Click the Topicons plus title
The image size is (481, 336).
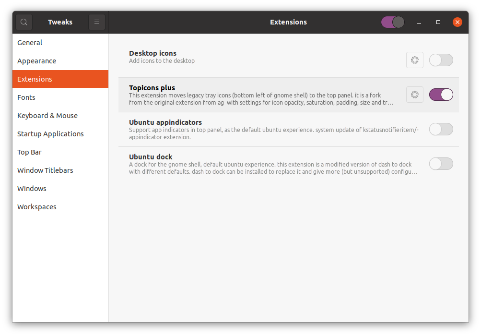152,88
